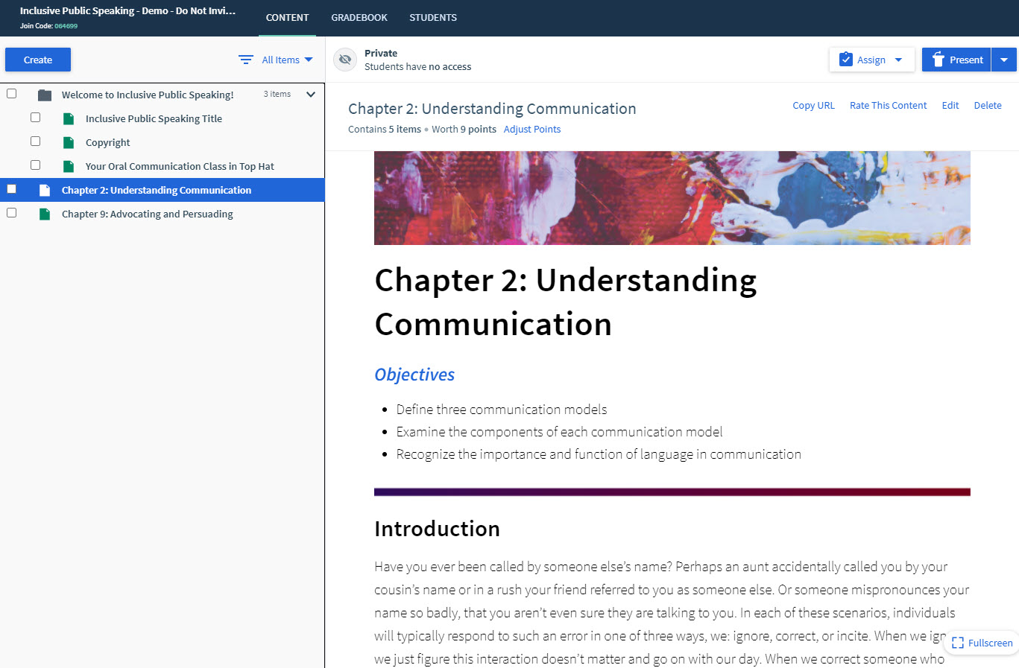Check the Welcome to Inclusive Public Speaking checkbox
The height and width of the screenshot is (668, 1019).
tap(12, 94)
